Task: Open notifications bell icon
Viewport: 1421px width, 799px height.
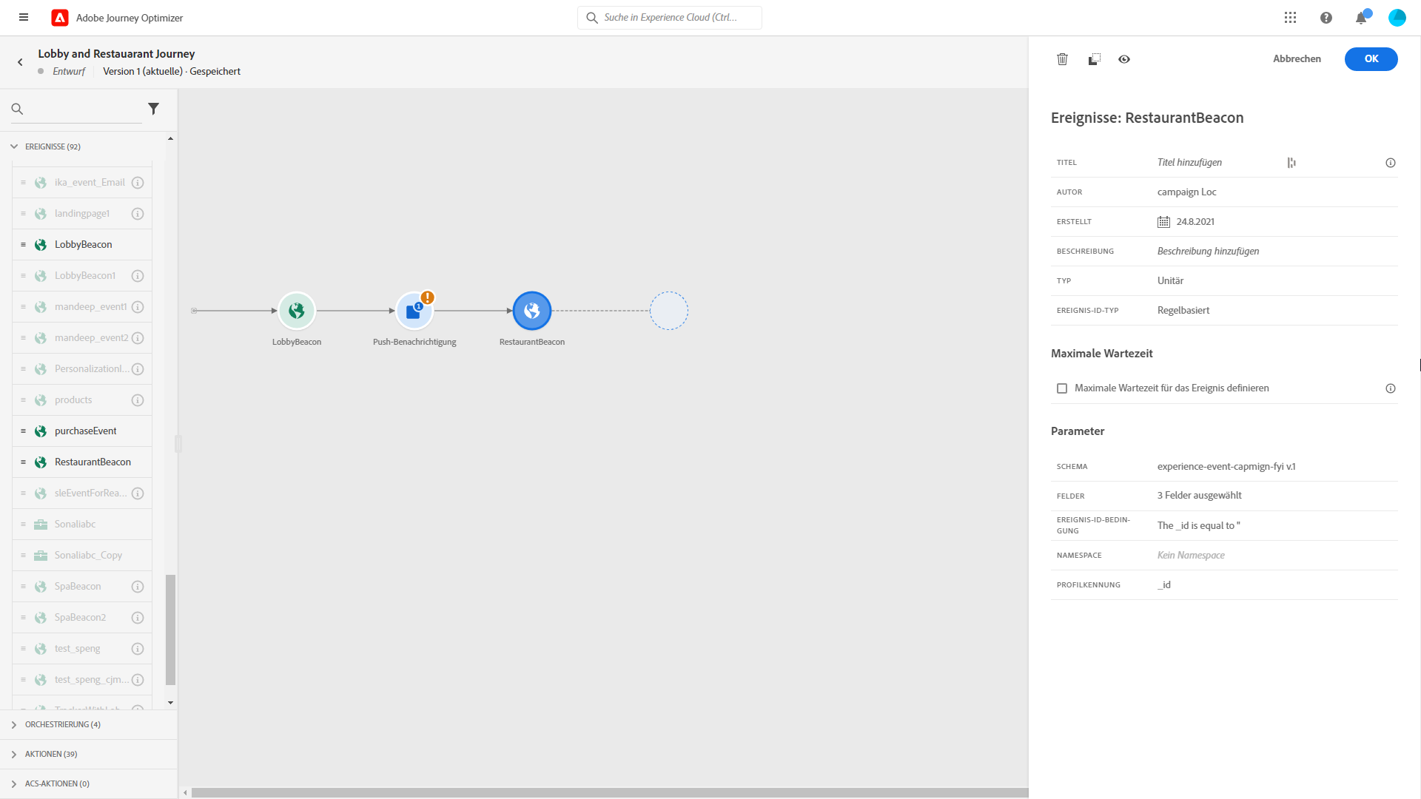Action: point(1361,18)
